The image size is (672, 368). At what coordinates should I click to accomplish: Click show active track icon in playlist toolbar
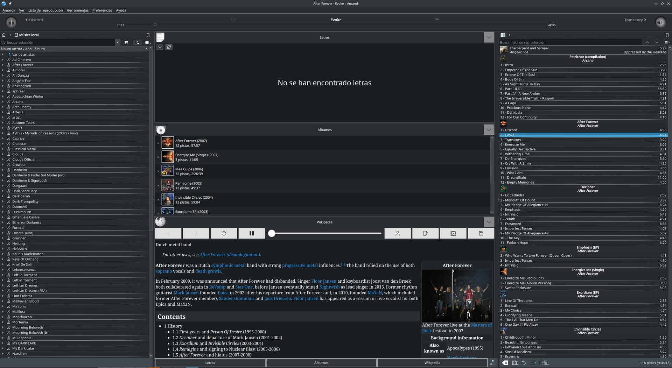pos(533,363)
